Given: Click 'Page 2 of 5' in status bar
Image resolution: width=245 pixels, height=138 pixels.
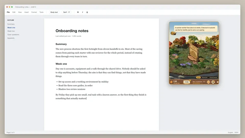Looking at the screenshot, I should coord(10,133).
